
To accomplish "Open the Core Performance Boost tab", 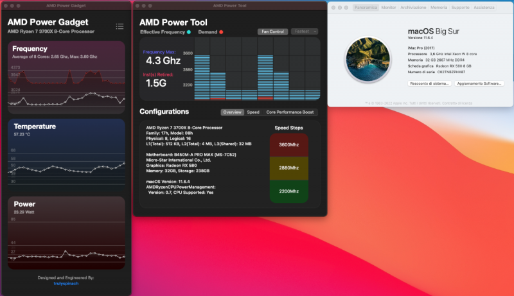I will pyautogui.click(x=290, y=112).
